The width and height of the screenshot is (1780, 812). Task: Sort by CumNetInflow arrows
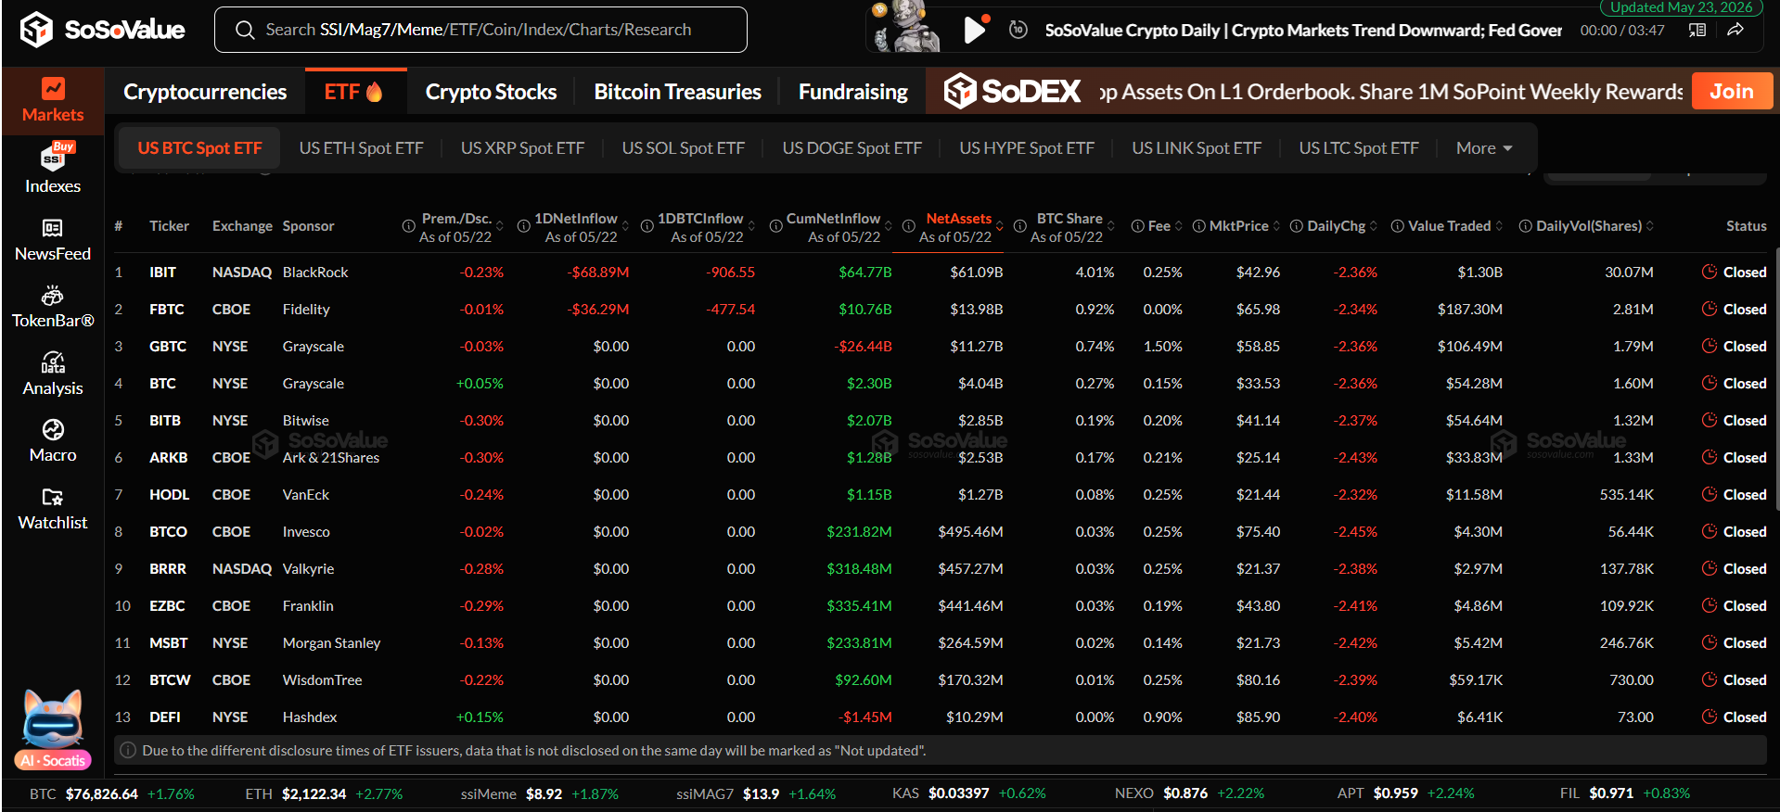(x=889, y=226)
